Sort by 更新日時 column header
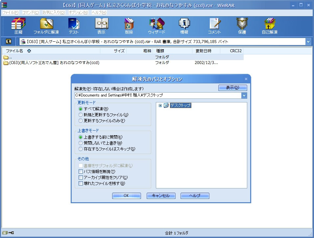This screenshot has width=314, height=238. tap(206, 51)
